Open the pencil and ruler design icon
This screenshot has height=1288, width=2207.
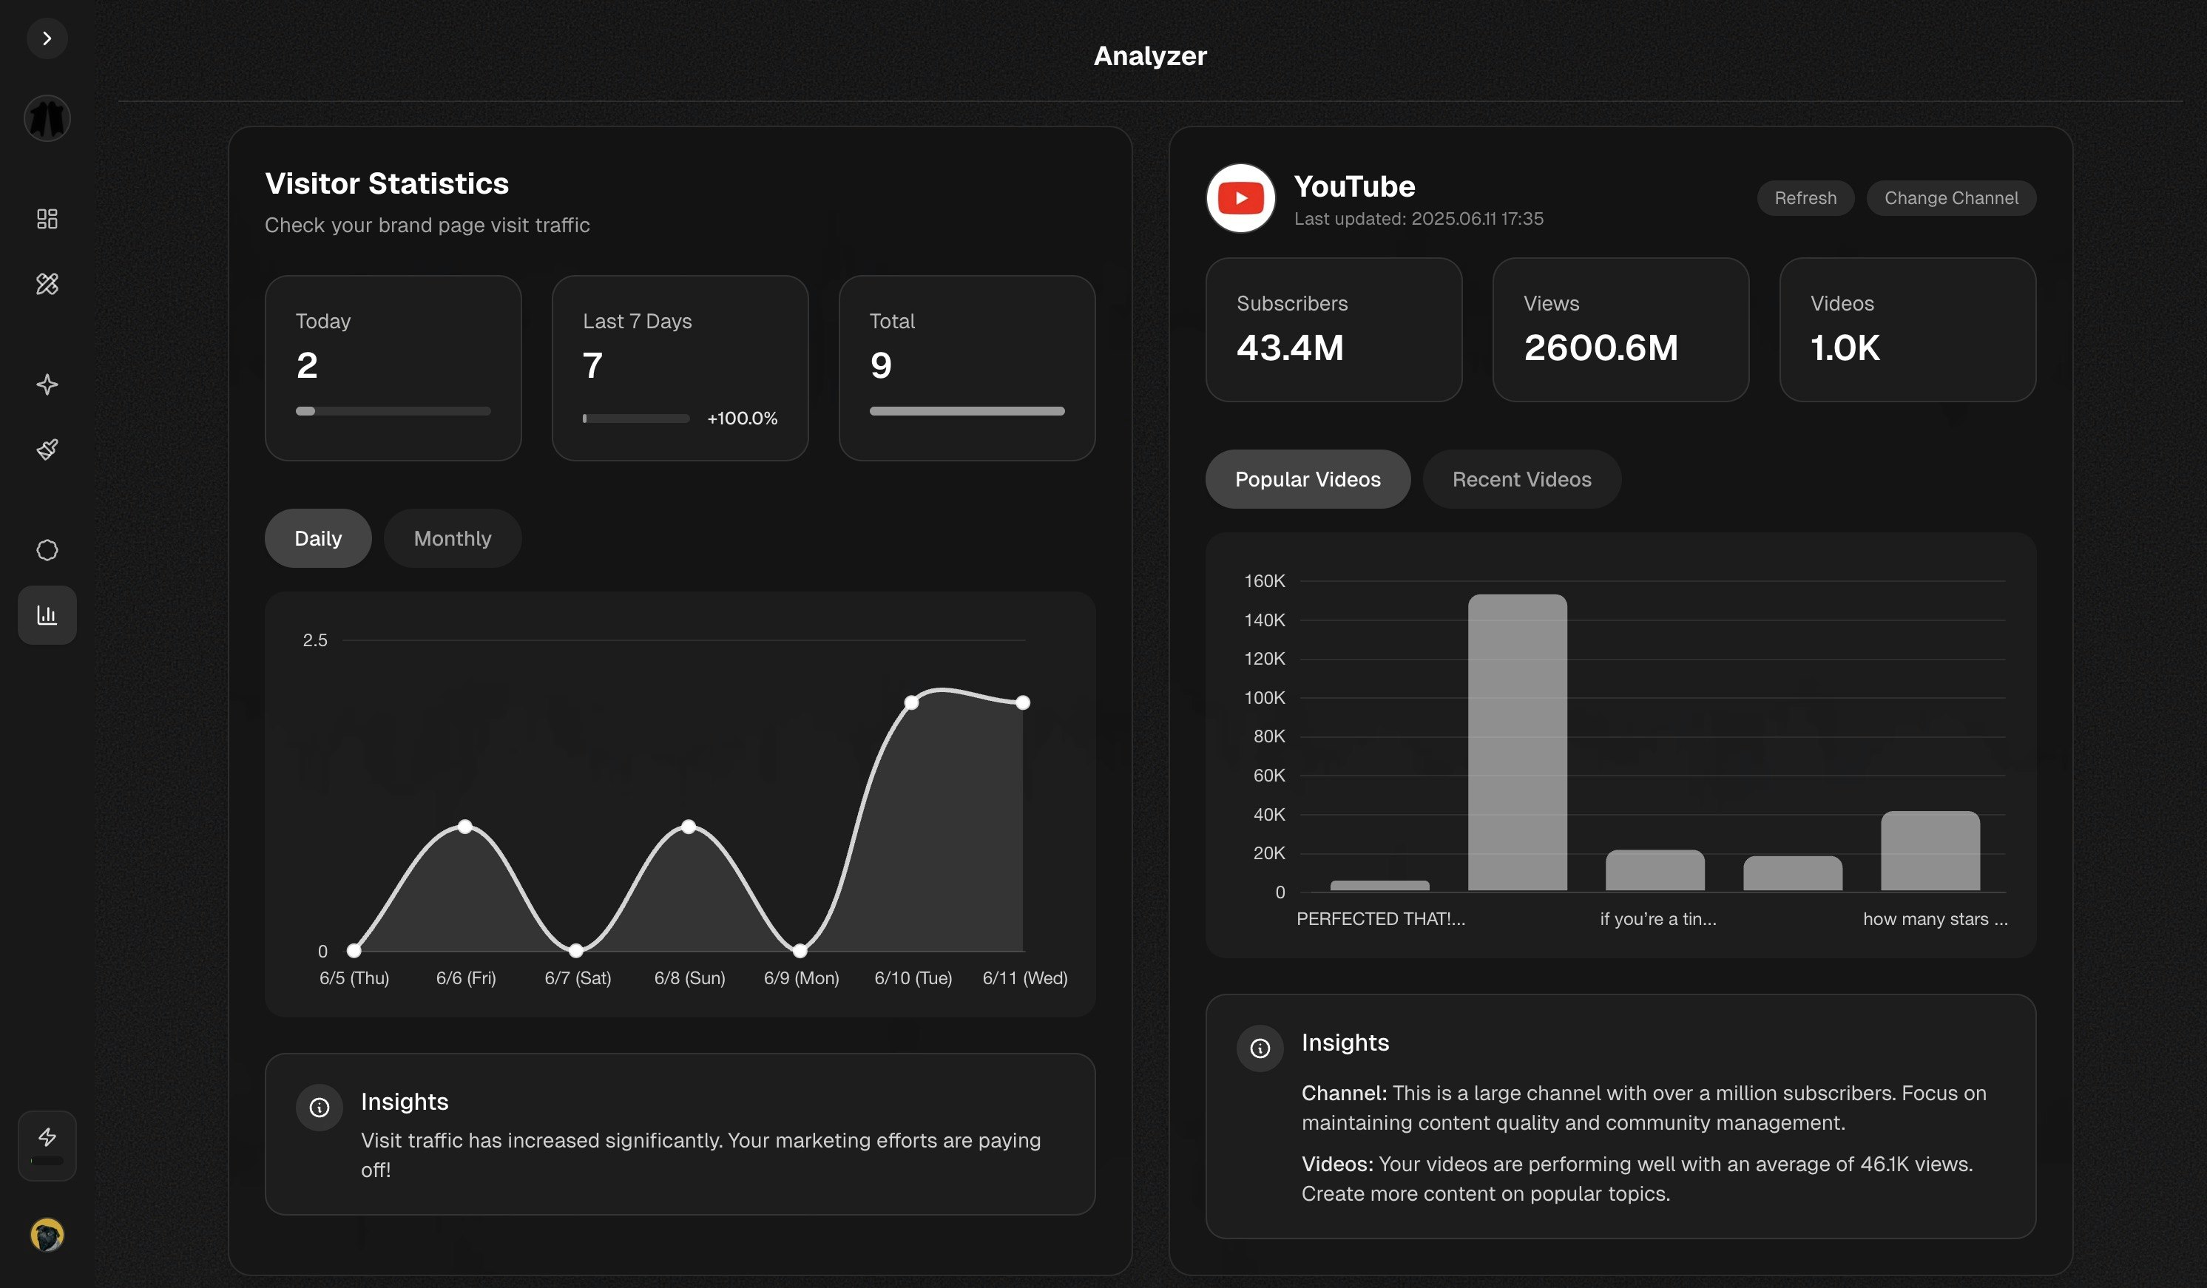(x=47, y=284)
